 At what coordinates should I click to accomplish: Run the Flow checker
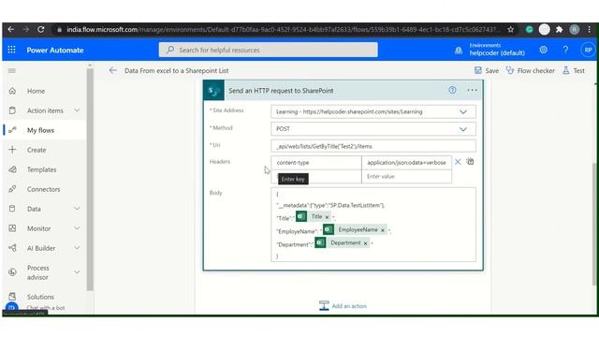530,71
